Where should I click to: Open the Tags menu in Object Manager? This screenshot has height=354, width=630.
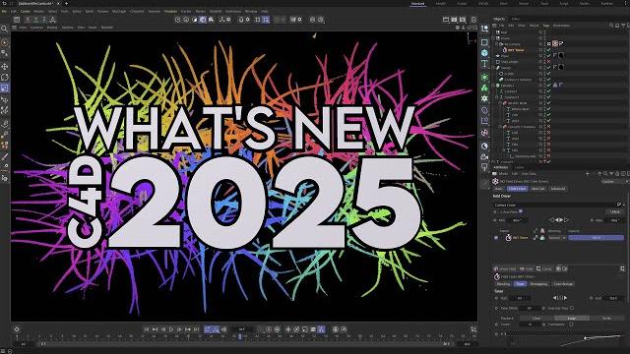click(546, 26)
